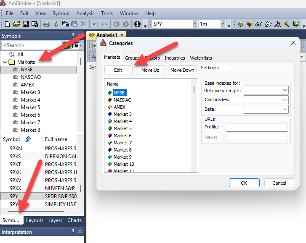
Task: Click the chart with green play icon
Action: [x=296, y=24]
